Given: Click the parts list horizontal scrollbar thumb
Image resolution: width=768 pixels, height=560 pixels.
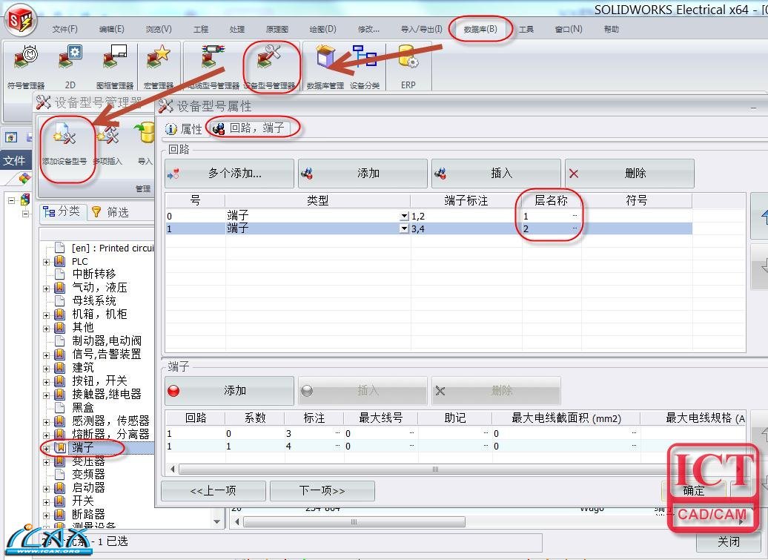Looking at the screenshot, I should 354,522.
